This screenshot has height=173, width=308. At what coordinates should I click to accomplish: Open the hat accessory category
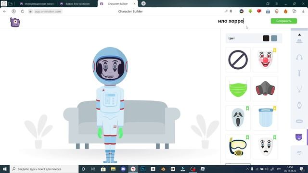299,41
